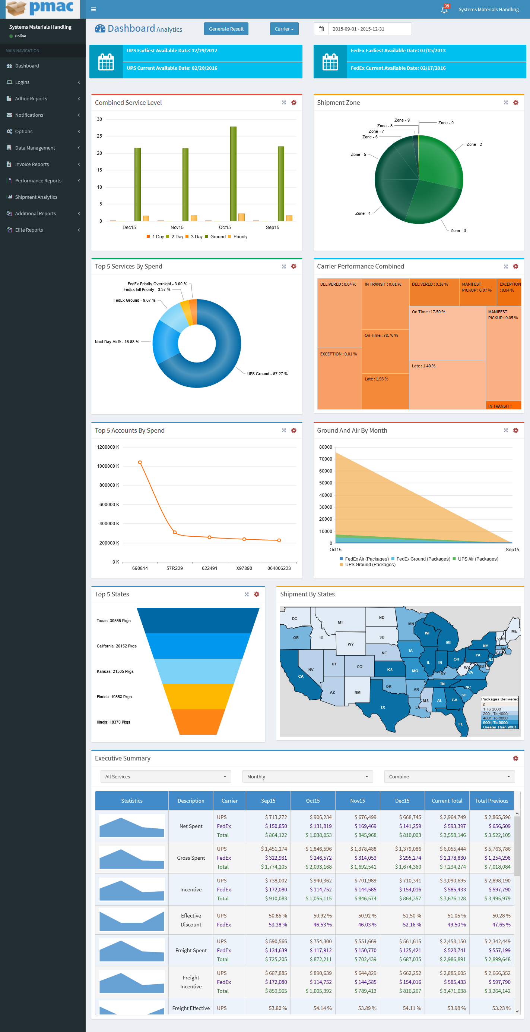Click the date range input field

pyautogui.click(x=369, y=29)
